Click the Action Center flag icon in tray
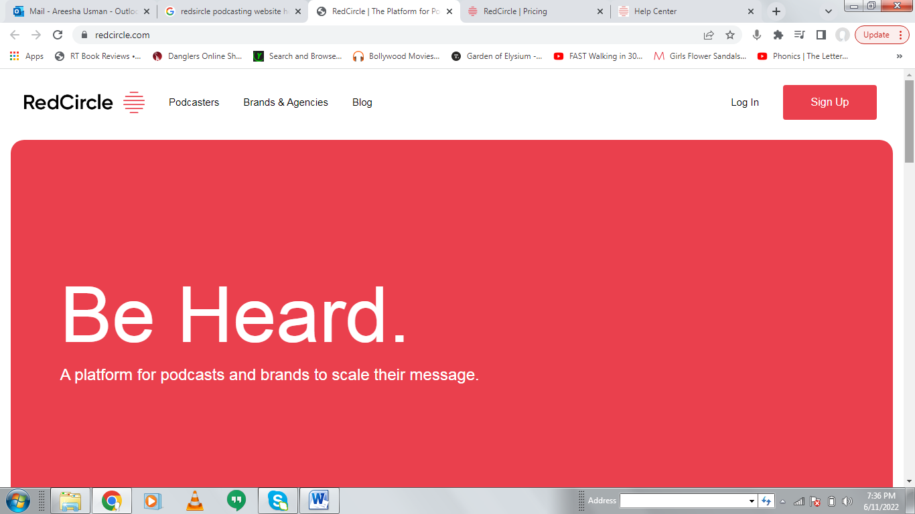This screenshot has height=514, width=915. tap(815, 501)
